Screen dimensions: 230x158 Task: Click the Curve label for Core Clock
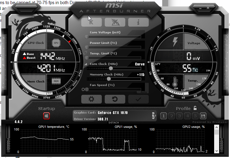(140, 64)
